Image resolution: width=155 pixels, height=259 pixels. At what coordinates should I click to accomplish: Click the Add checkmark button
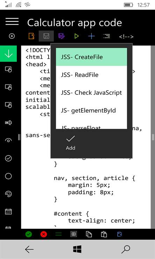click(70, 143)
